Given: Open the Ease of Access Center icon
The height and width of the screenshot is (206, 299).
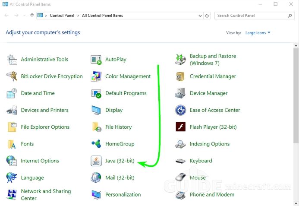Looking at the screenshot, I should pyautogui.click(x=180, y=110).
